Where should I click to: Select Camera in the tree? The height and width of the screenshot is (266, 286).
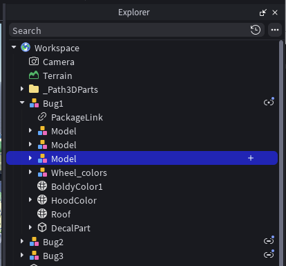click(x=59, y=62)
